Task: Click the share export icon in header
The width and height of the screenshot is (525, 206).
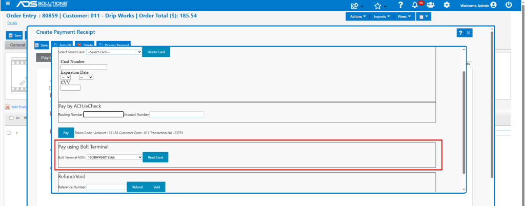Action: point(355,6)
